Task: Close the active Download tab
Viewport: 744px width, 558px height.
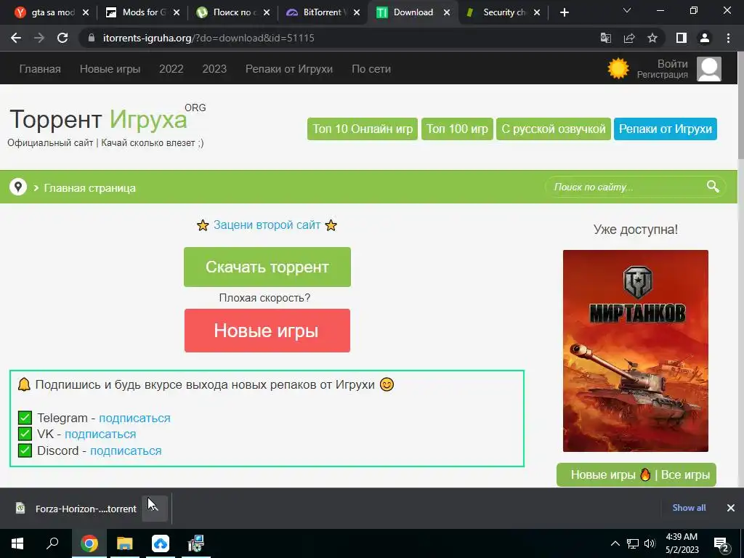Action: pyautogui.click(x=447, y=13)
